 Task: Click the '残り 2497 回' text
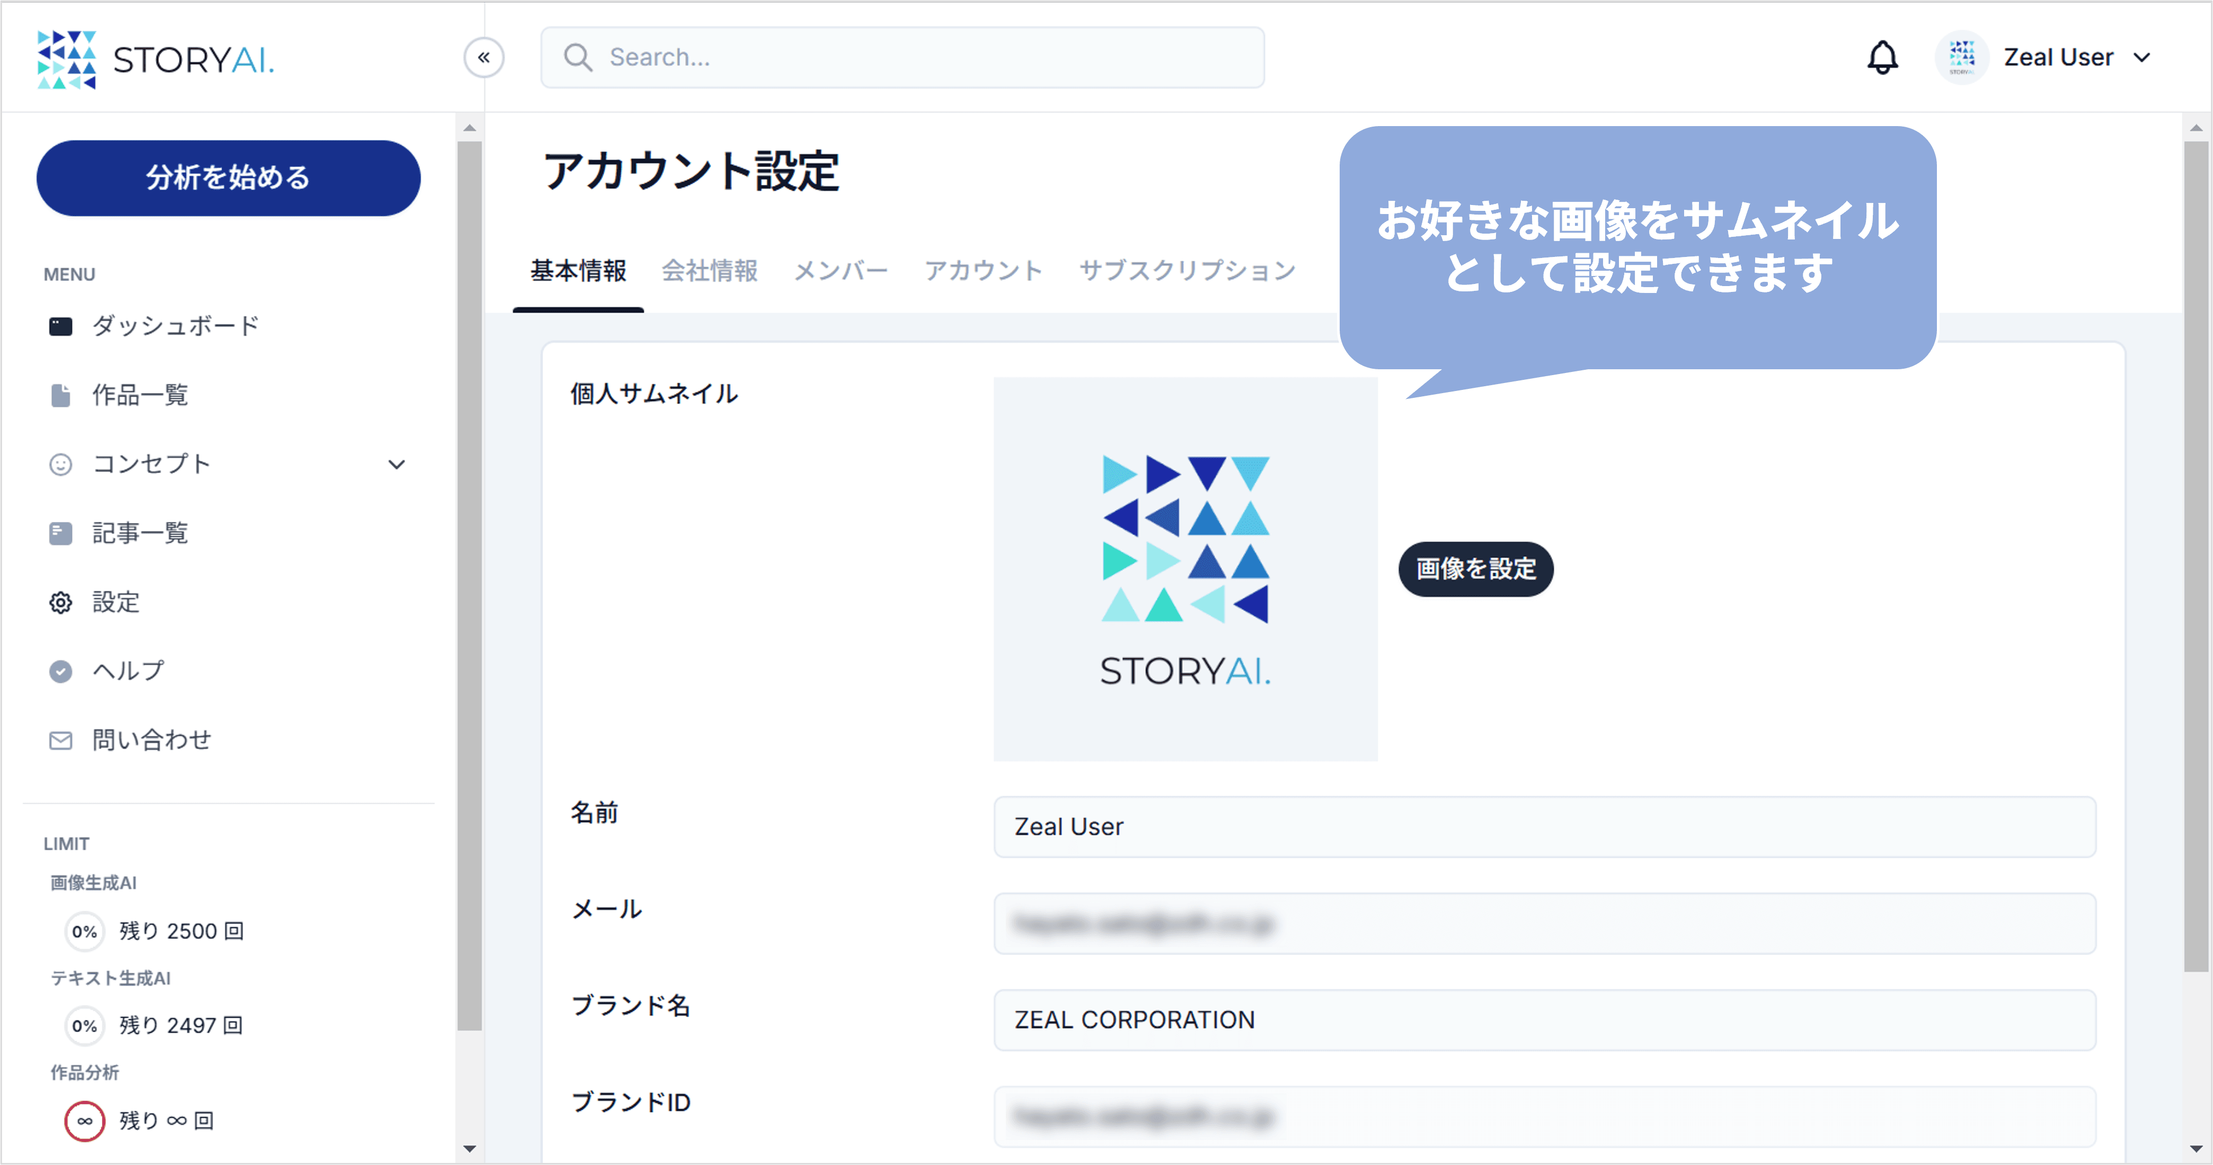(x=181, y=1026)
